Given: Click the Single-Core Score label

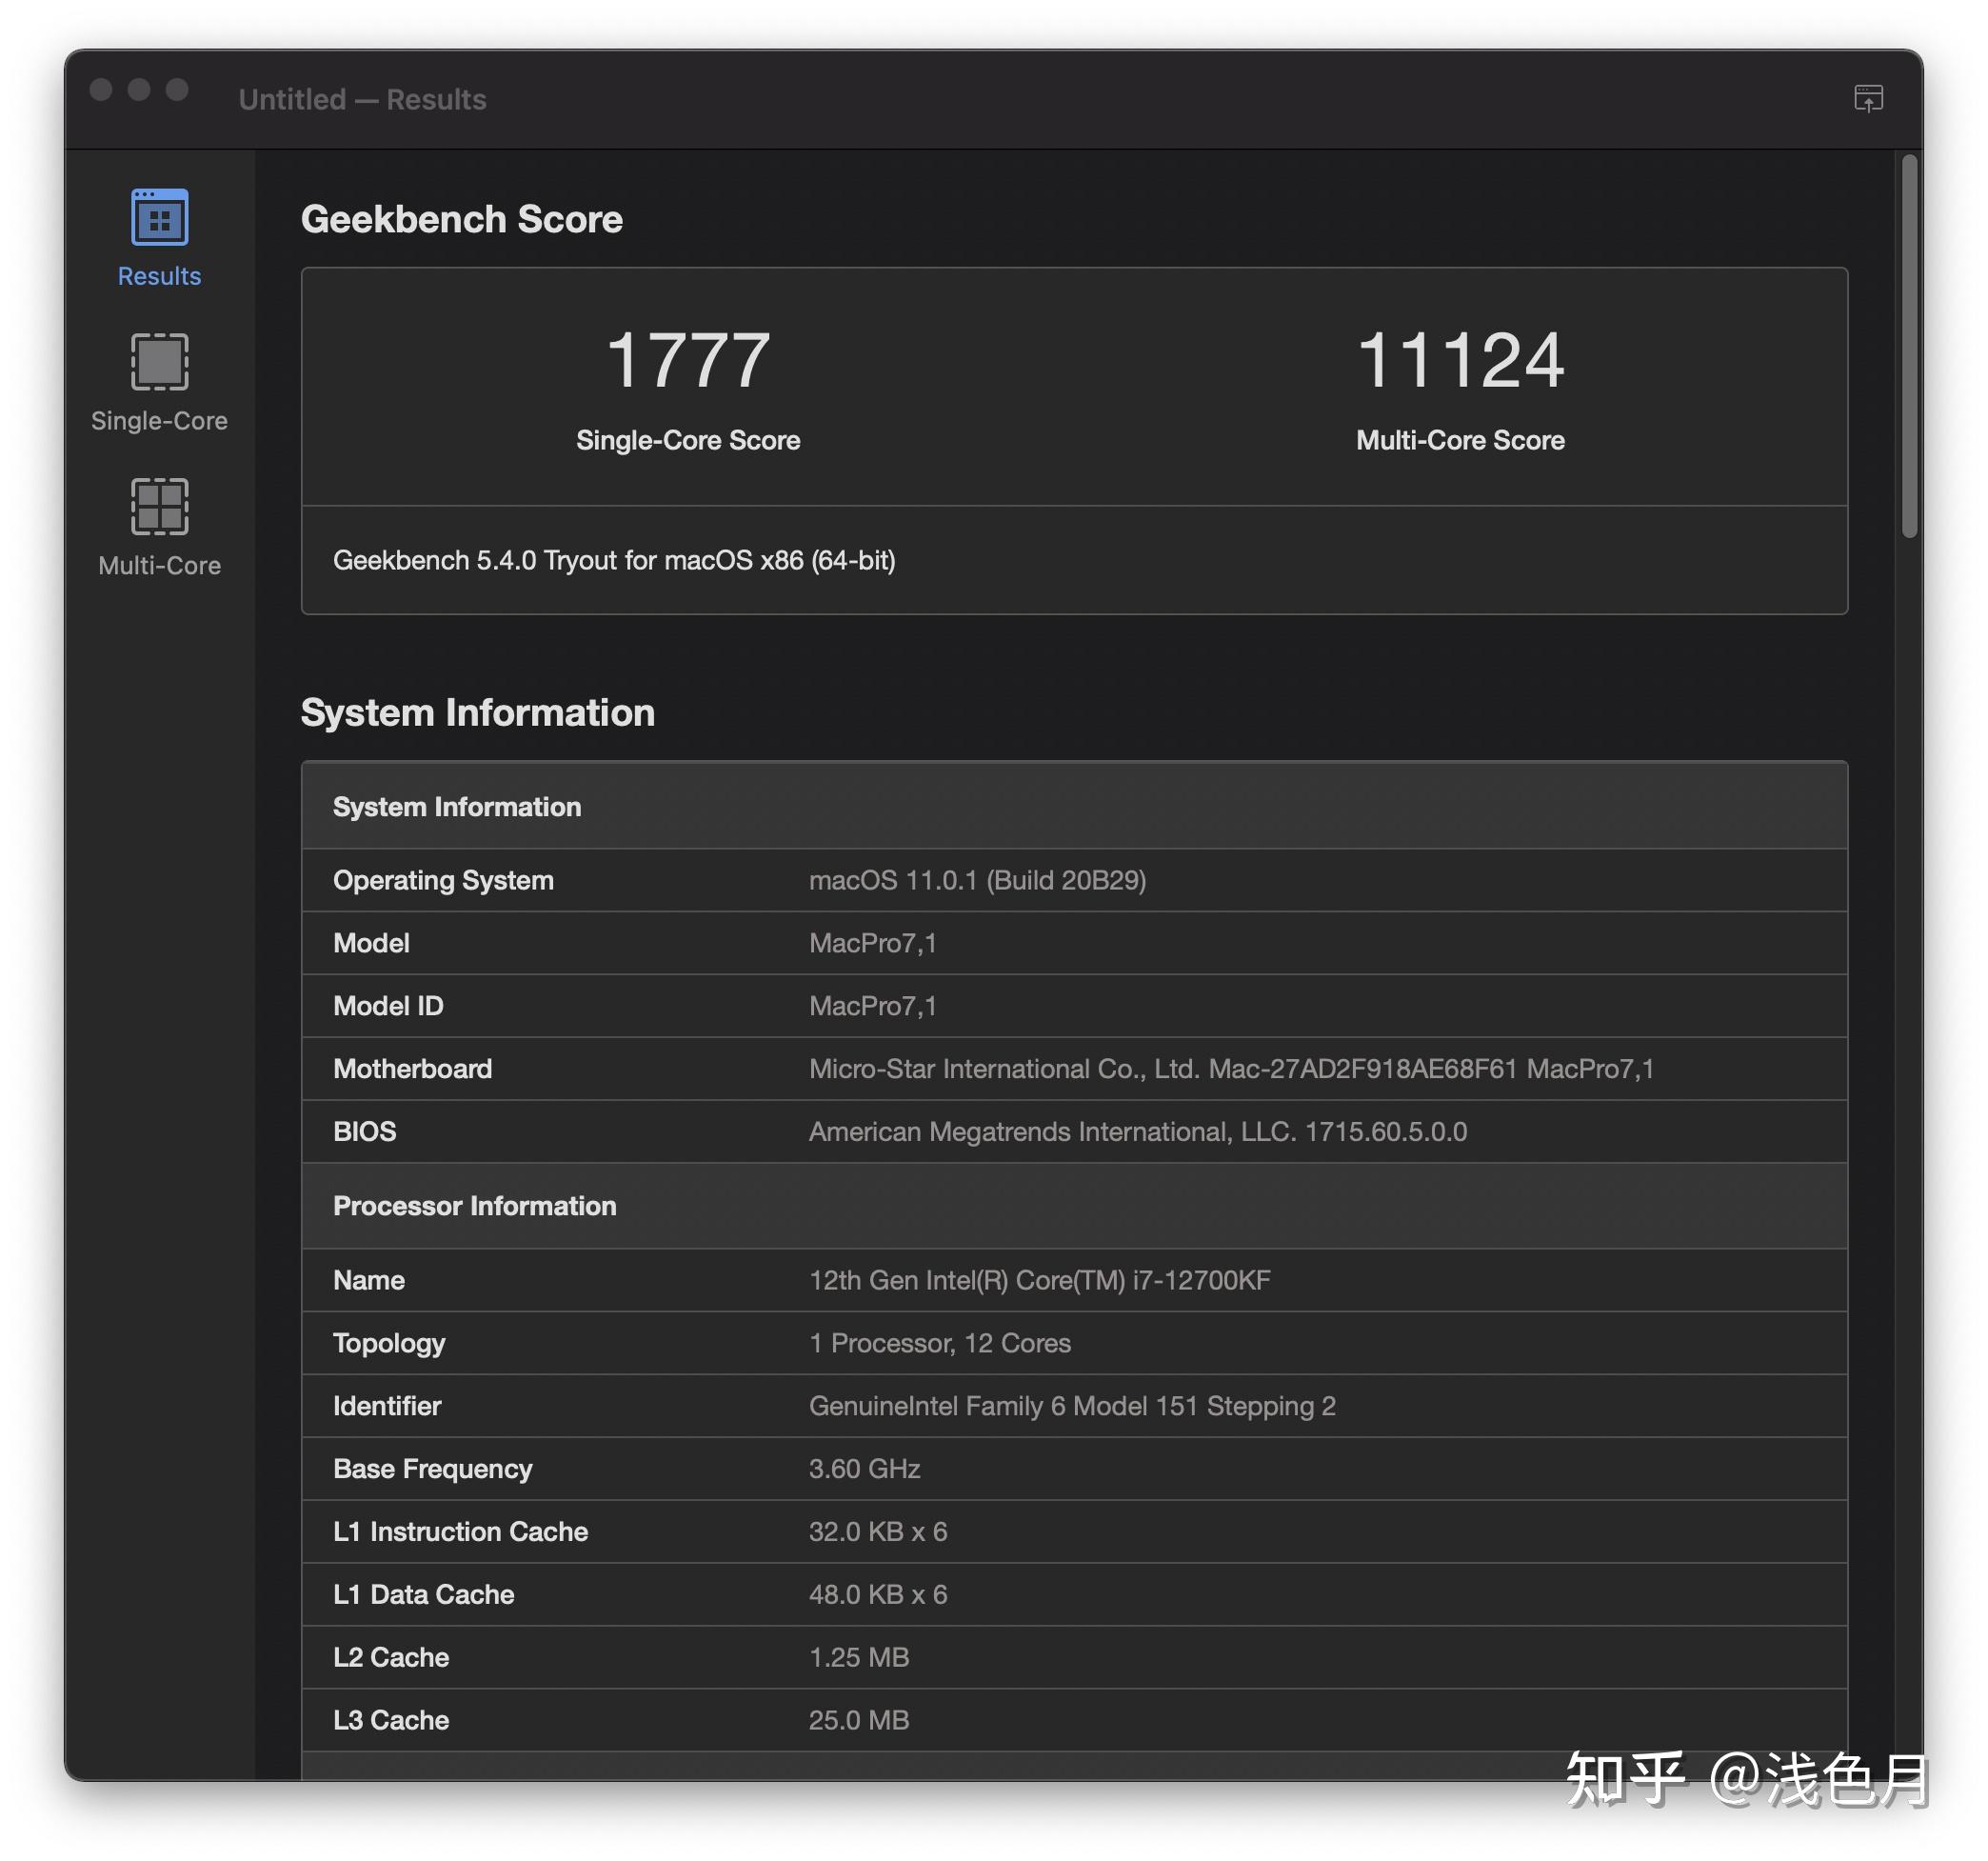Looking at the screenshot, I should pos(688,440).
